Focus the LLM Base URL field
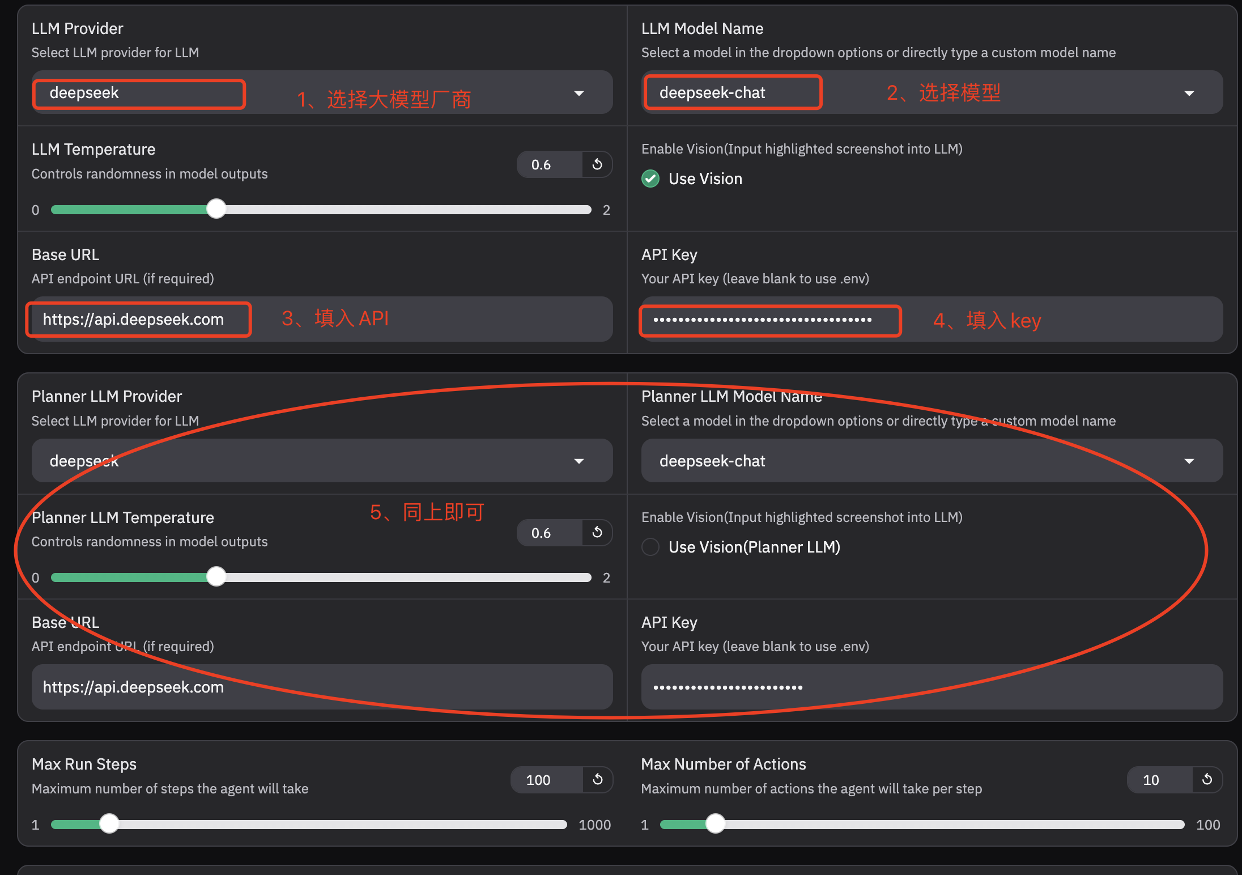 [x=322, y=319]
